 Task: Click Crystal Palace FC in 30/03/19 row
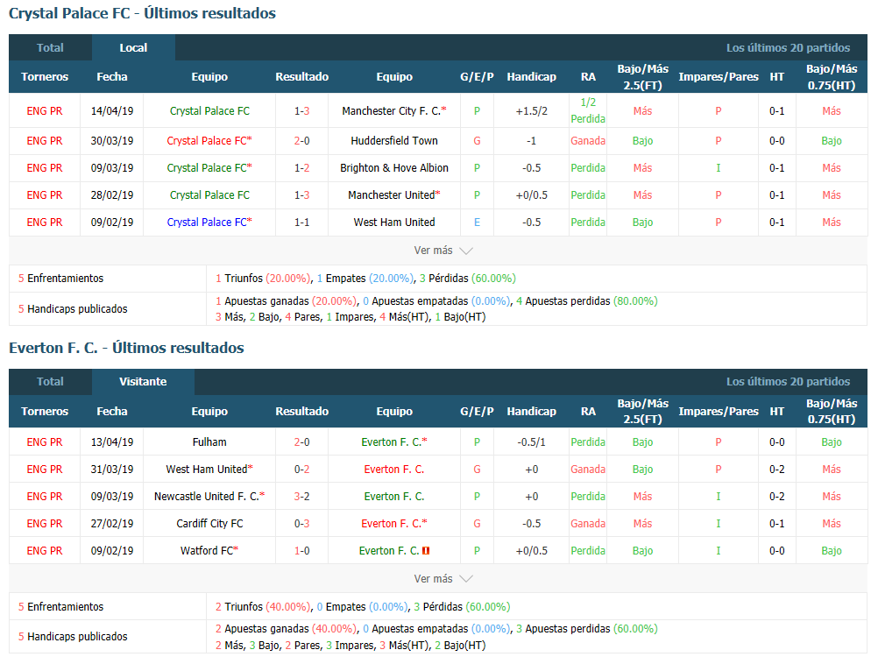tap(209, 141)
